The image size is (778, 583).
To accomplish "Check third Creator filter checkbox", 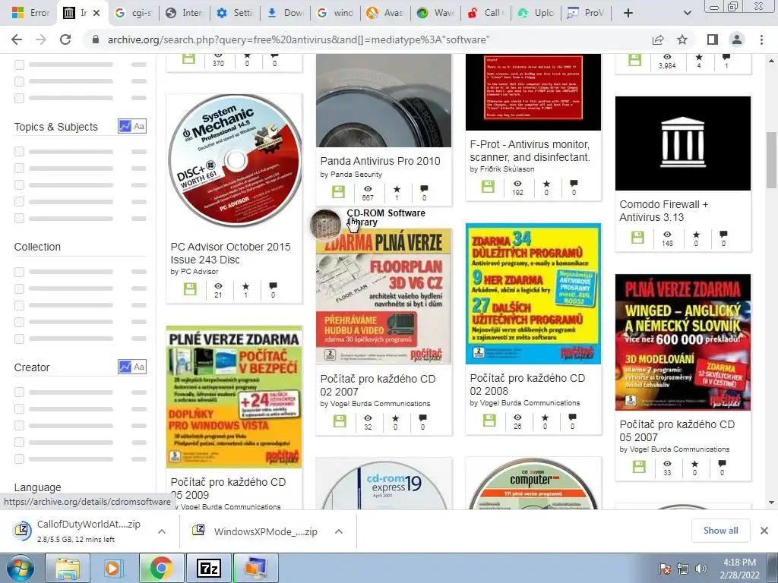I will [19, 425].
